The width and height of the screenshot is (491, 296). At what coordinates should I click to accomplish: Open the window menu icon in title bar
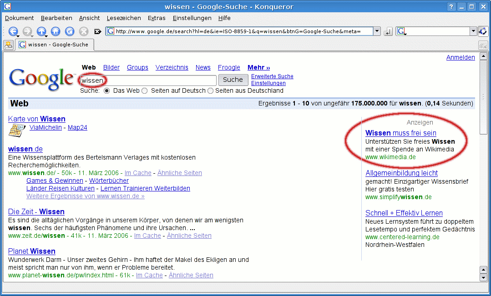pos(7,6)
